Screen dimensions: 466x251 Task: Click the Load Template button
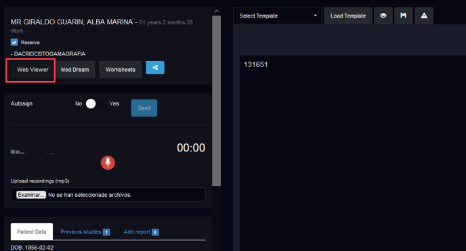(348, 16)
